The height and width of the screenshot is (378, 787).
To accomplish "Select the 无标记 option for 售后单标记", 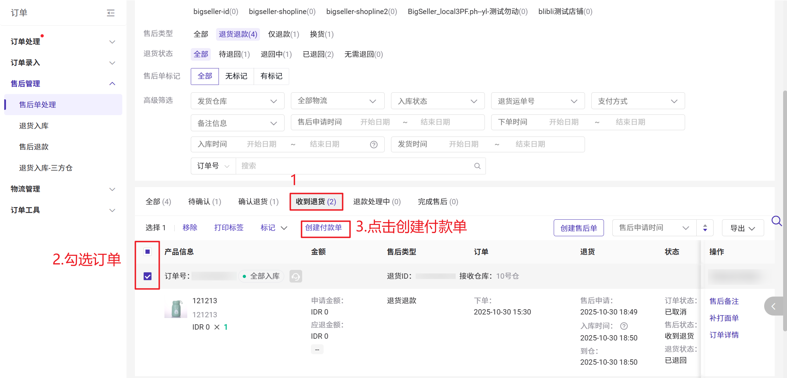I will coord(236,76).
